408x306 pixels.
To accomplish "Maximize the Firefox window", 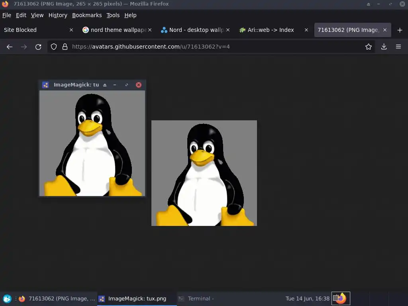I will (390, 4).
